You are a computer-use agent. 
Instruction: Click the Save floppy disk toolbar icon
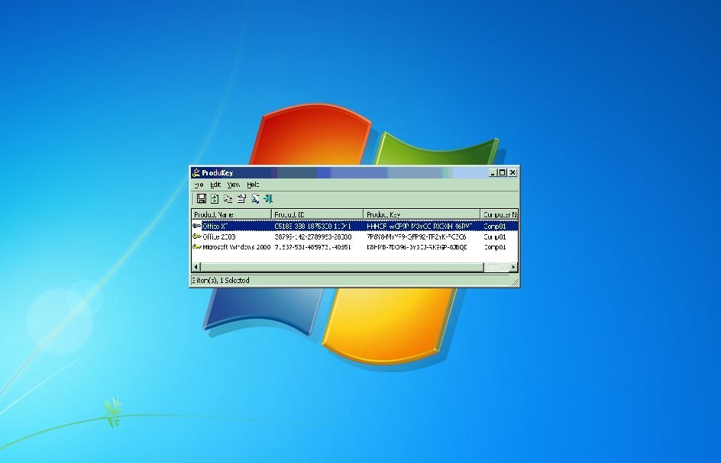[202, 198]
